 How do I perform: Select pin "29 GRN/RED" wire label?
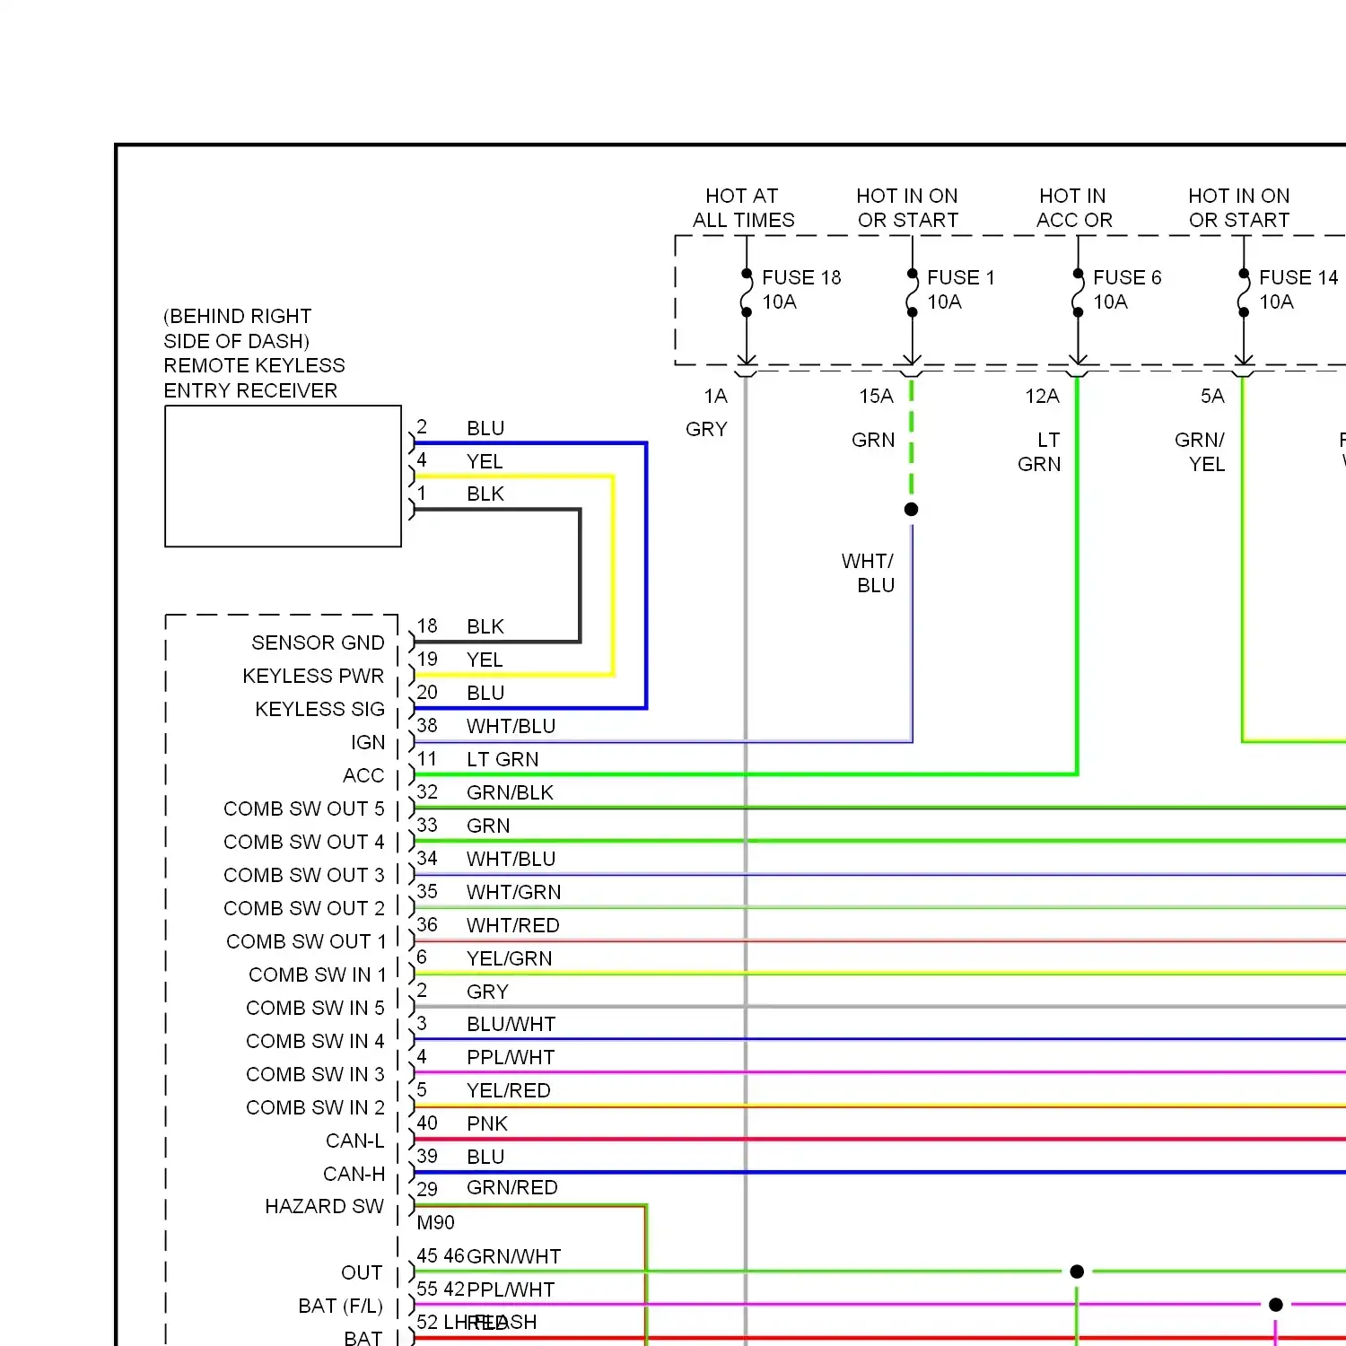(x=487, y=1188)
